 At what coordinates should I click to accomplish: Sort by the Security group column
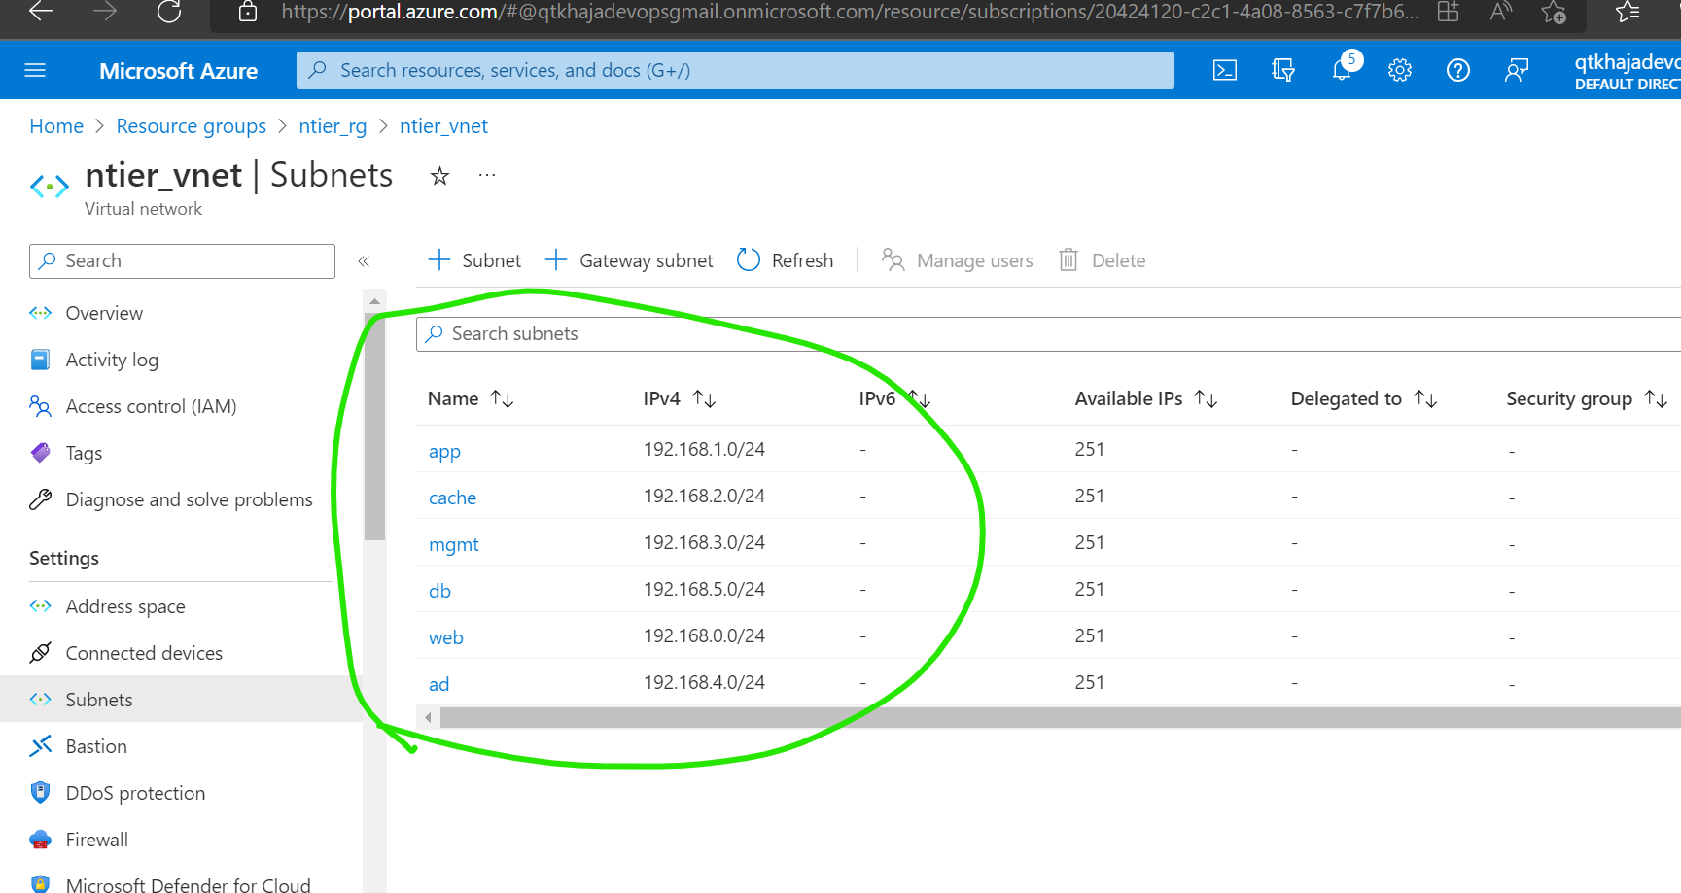point(1587,398)
